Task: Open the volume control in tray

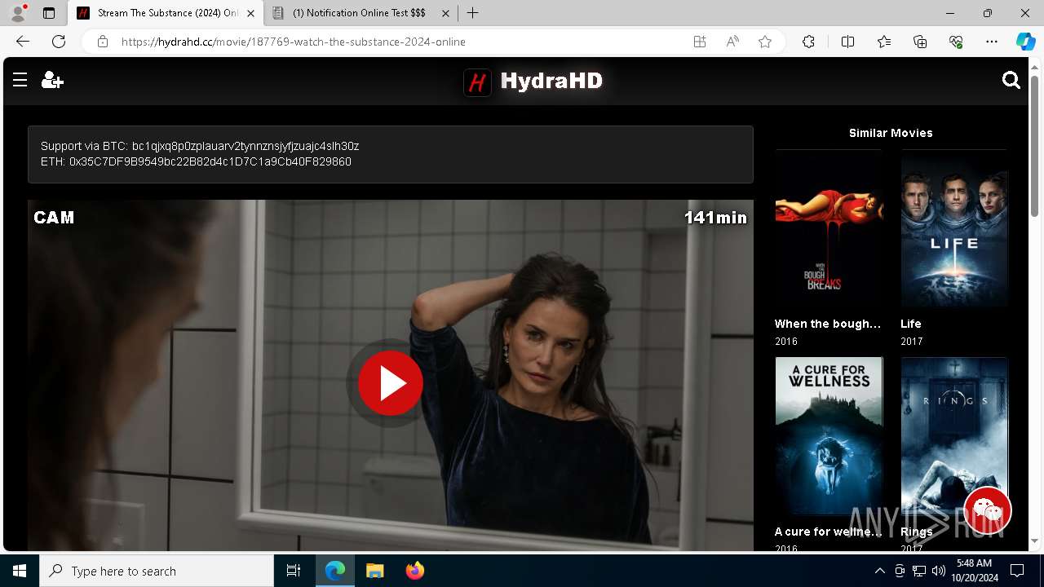Action: 939,571
